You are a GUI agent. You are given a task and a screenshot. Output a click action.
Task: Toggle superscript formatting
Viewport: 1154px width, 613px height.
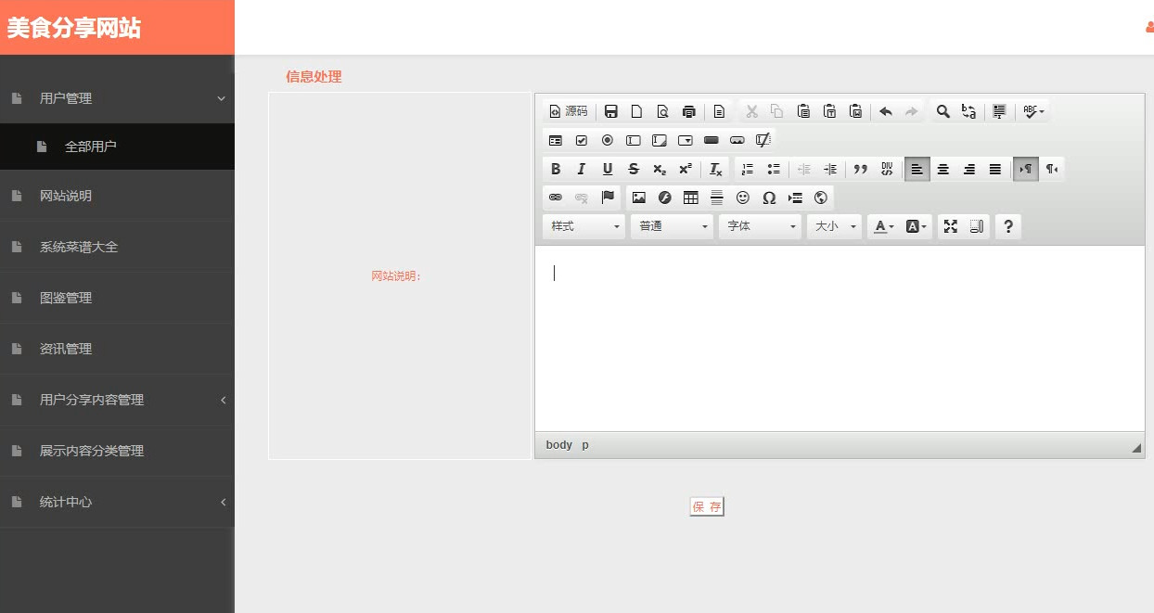(x=686, y=169)
